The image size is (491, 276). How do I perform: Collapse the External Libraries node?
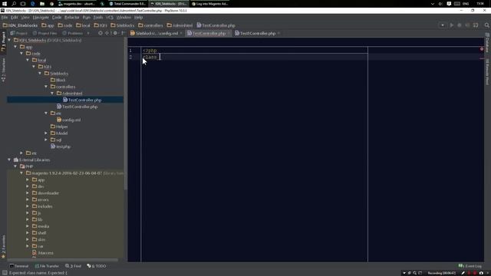(9, 160)
